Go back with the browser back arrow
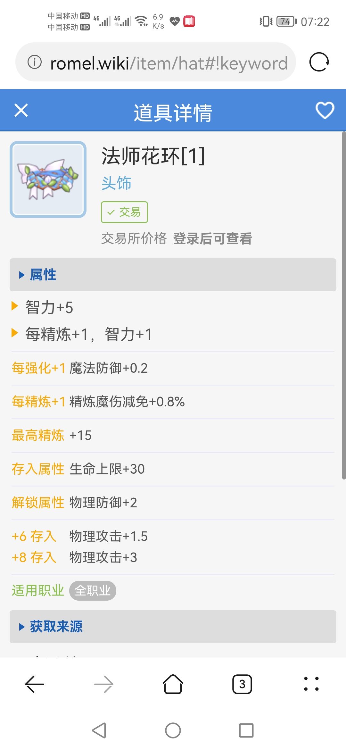Image resolution: width=346 pixels, height=750 pixels. 35,684
